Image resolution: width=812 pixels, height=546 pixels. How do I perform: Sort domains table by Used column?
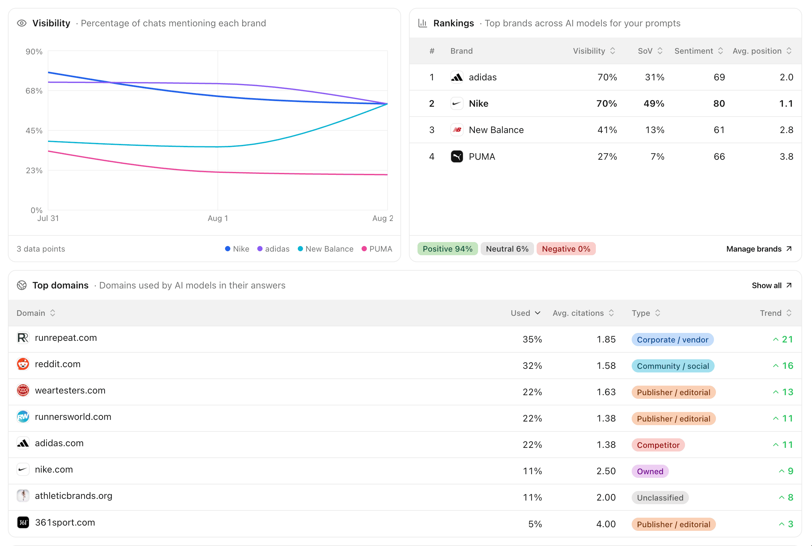click(525, 313)
